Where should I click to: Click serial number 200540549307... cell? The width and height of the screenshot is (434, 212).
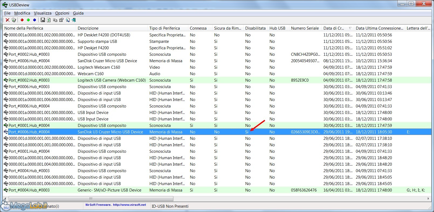pyautogui.click(x=305, y=61)
